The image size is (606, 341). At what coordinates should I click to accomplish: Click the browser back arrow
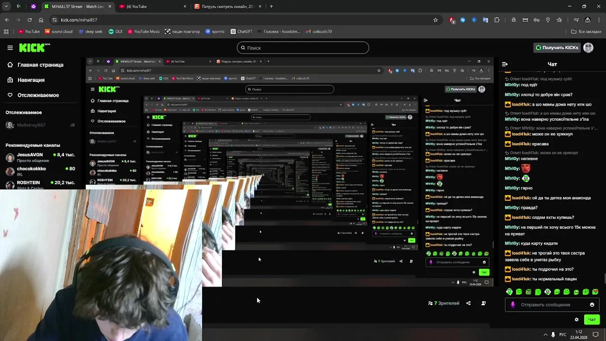pos(7,20)
